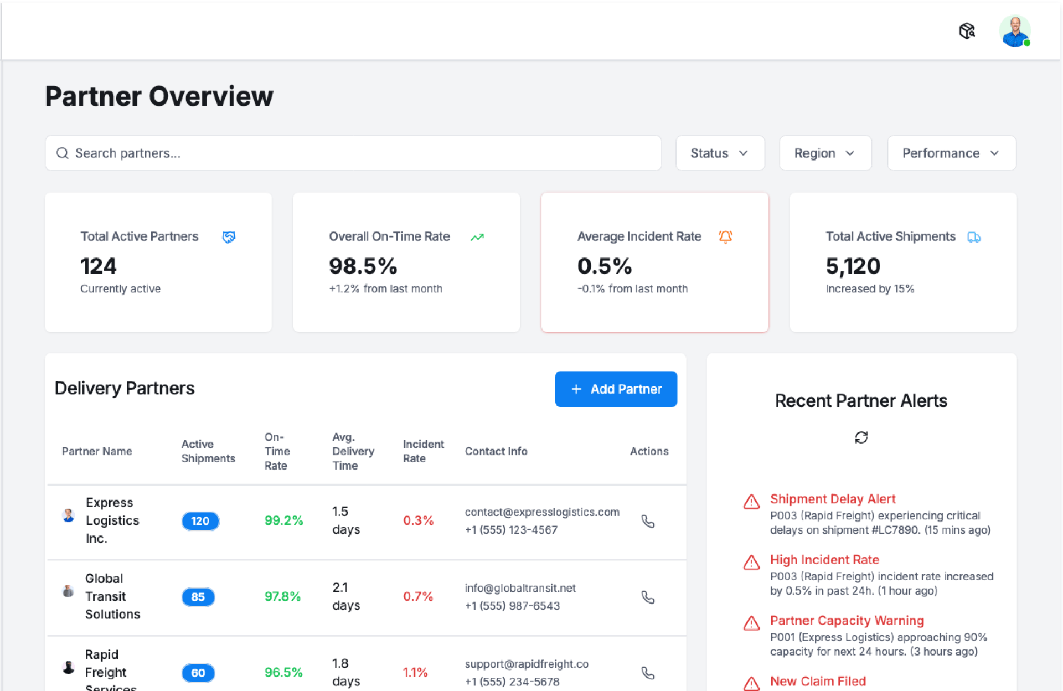This screenshot has width=1063, height=691.
Task: Click Rapid Freight Services phone icon
Action: (x=648, y=673)
